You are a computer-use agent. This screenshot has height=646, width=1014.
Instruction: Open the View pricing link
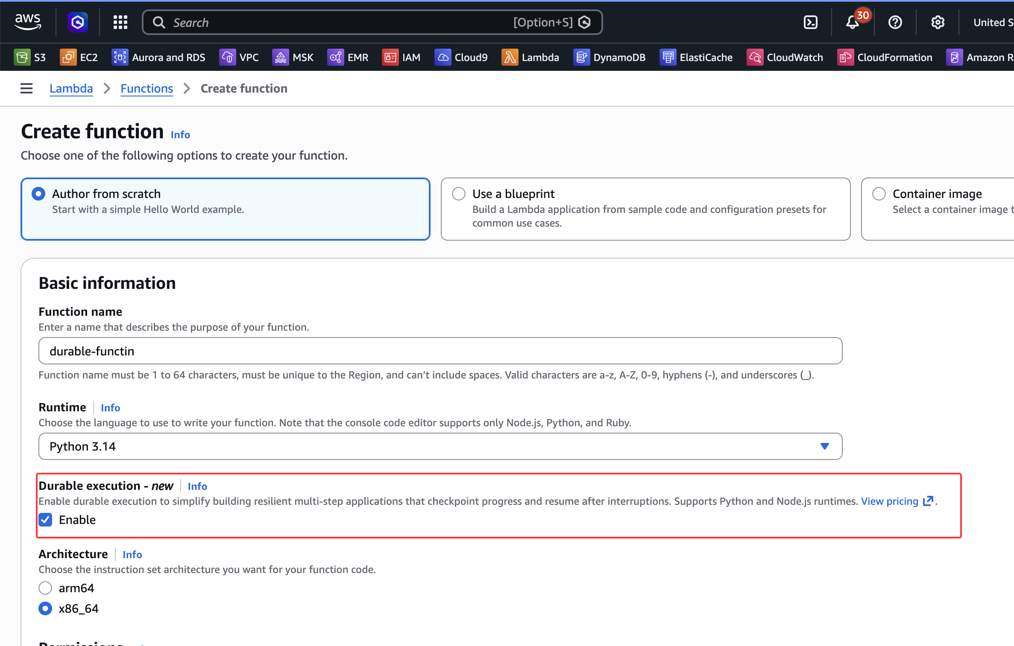click(x=889, y=501)
